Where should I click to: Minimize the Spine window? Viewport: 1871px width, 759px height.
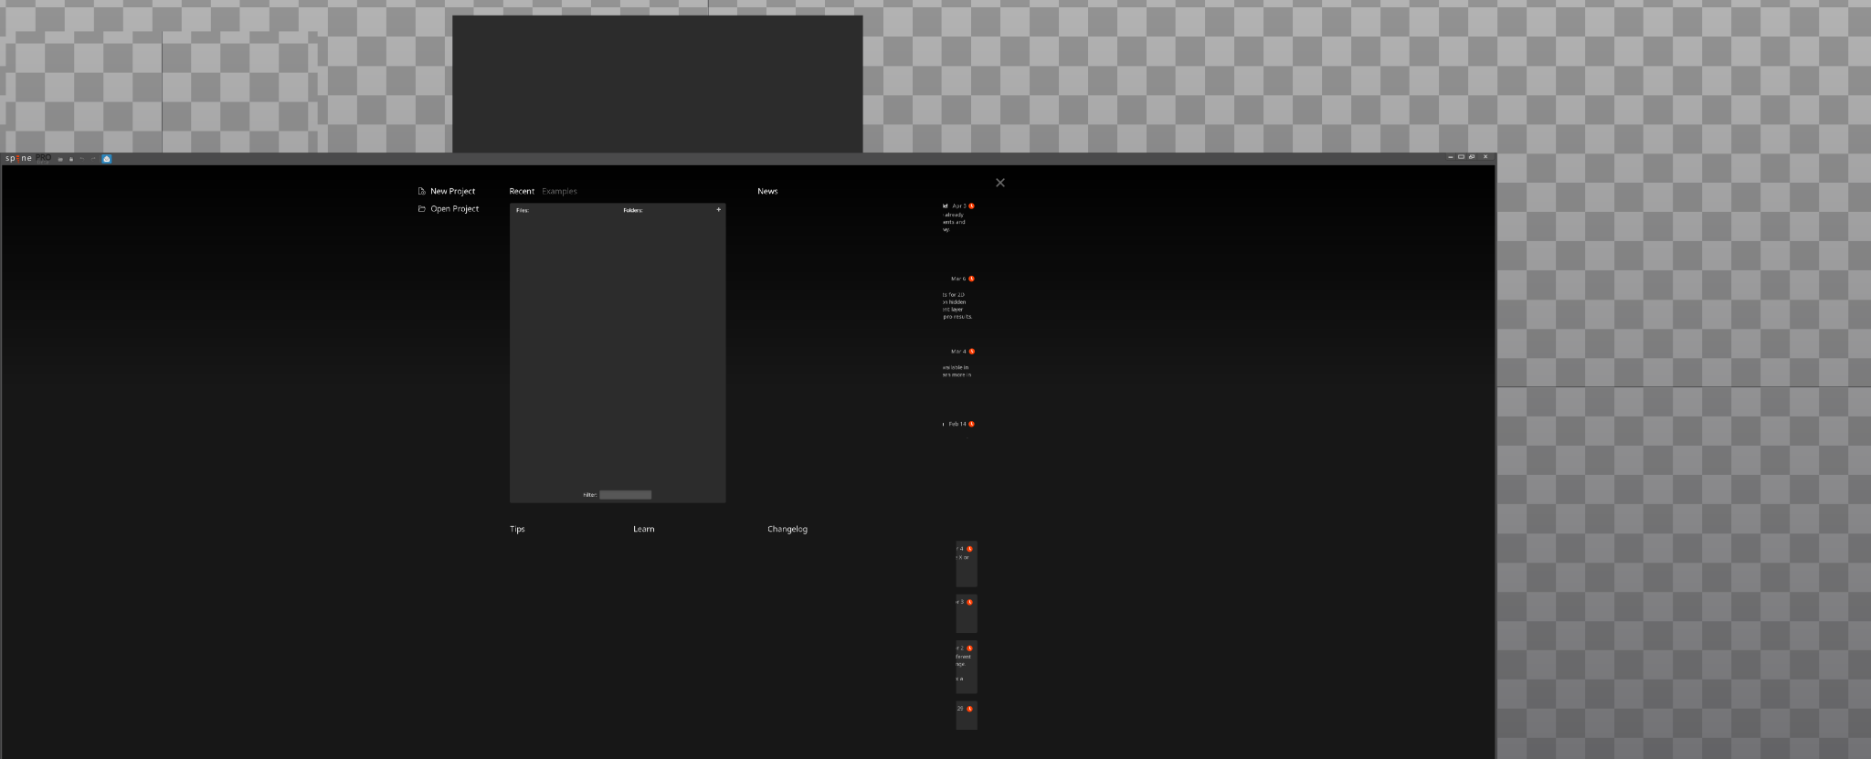[1451, 157]
